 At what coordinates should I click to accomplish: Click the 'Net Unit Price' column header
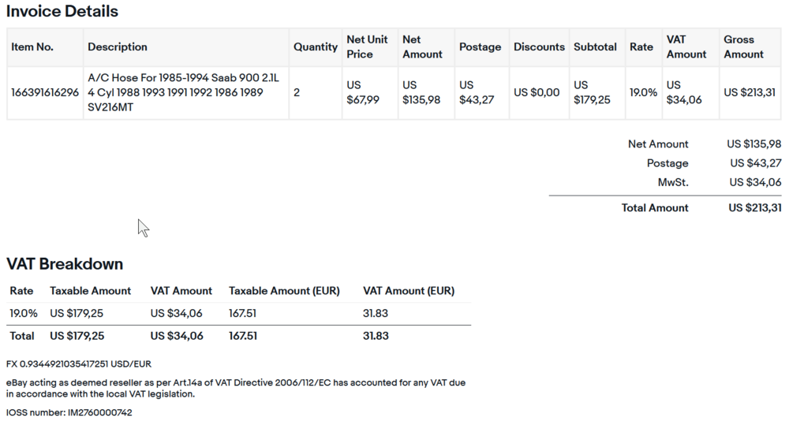pos(367,47)
